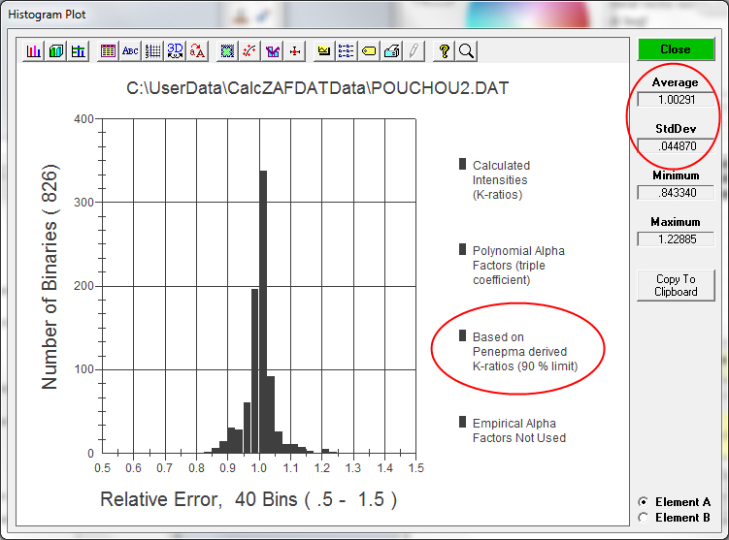
Task: Click the Maximum value field
Action: [675, 238]
